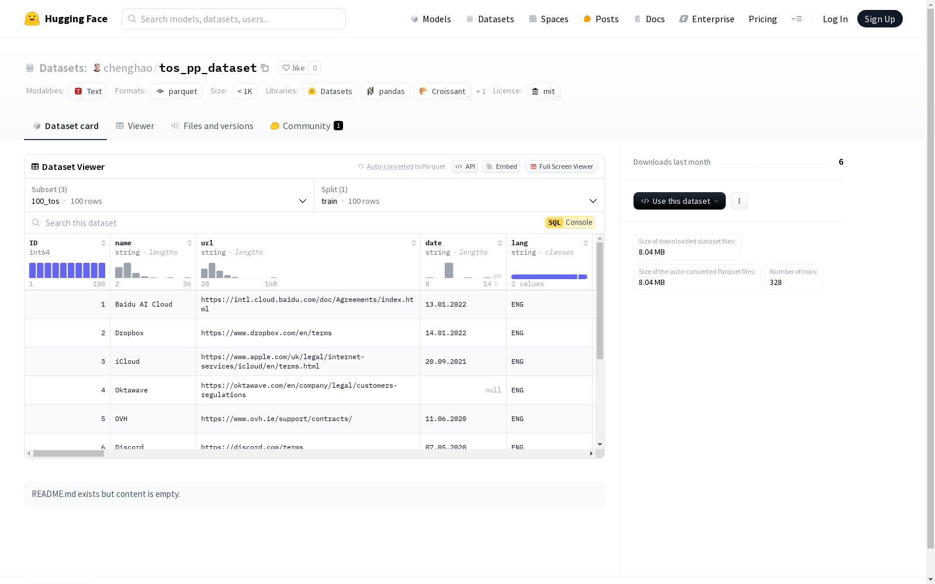Screen dimensions: 935x584
Task: Expand Use this dataset dropdown
Action: 680,201
